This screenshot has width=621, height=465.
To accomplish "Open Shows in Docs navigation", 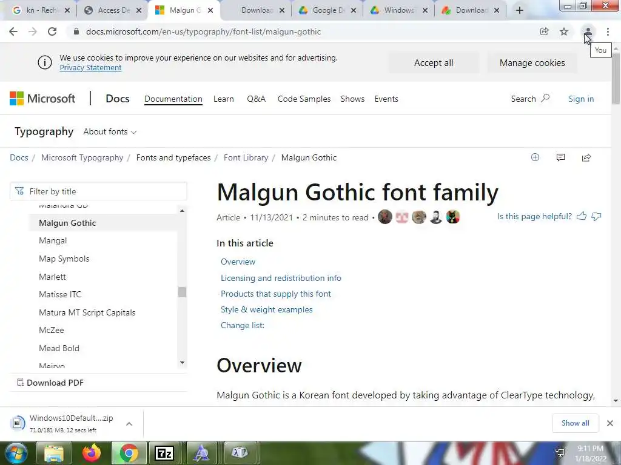I will [x=352, y=99].
